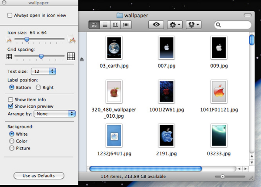Click the large icon size image
The width and height of the screenshot is (261, 187).
click(71, 39)
